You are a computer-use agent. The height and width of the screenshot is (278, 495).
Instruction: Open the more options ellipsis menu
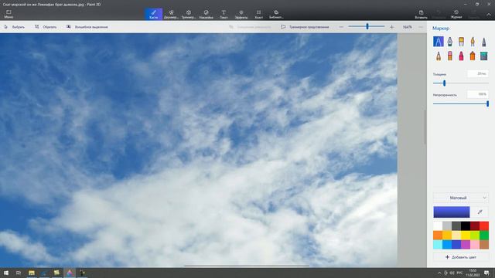(421, 27)
